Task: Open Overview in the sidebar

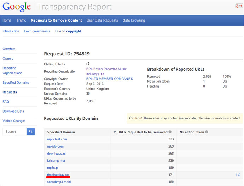Action: pos(9,49)
